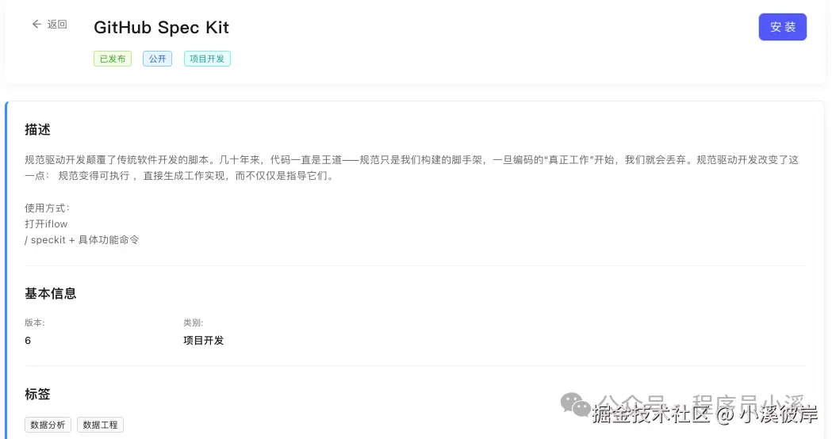Click the 项目开发 category value
832x439 pixels.
[203, 340]
